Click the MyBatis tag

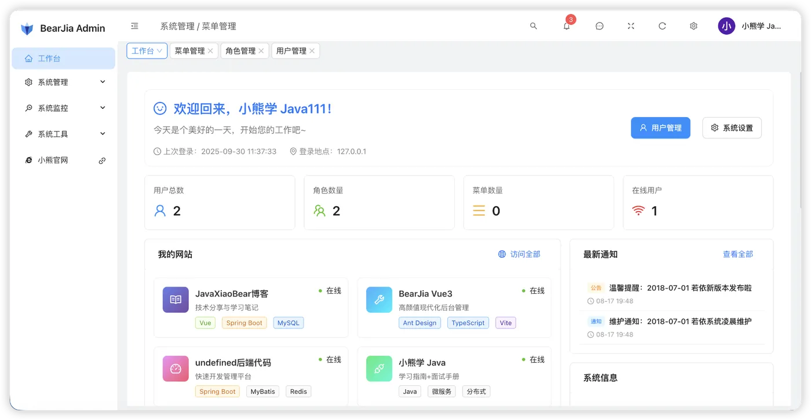coord(263,392)
